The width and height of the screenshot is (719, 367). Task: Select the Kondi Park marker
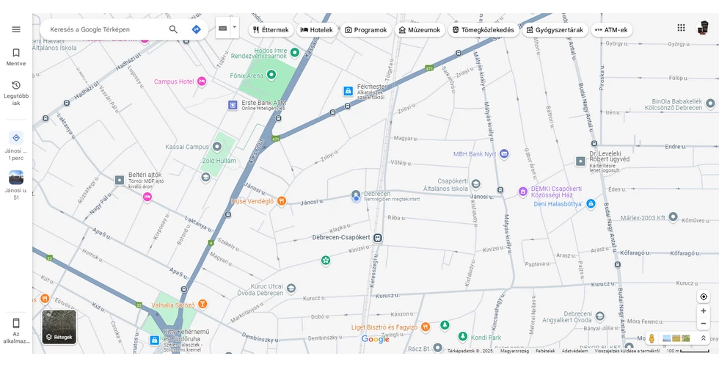[463, 337]
